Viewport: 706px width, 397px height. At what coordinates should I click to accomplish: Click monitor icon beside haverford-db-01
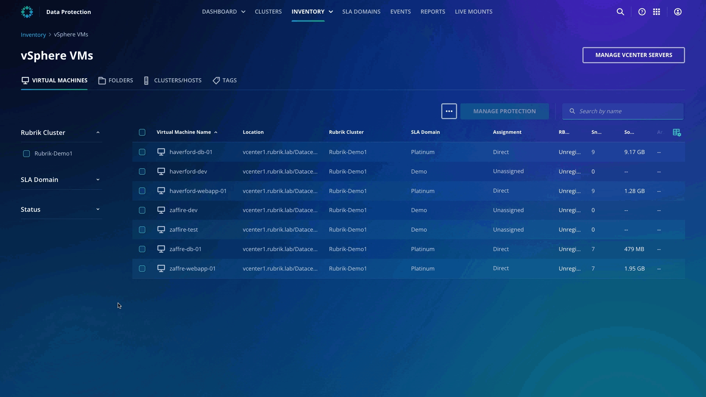[x=161, y=152]
